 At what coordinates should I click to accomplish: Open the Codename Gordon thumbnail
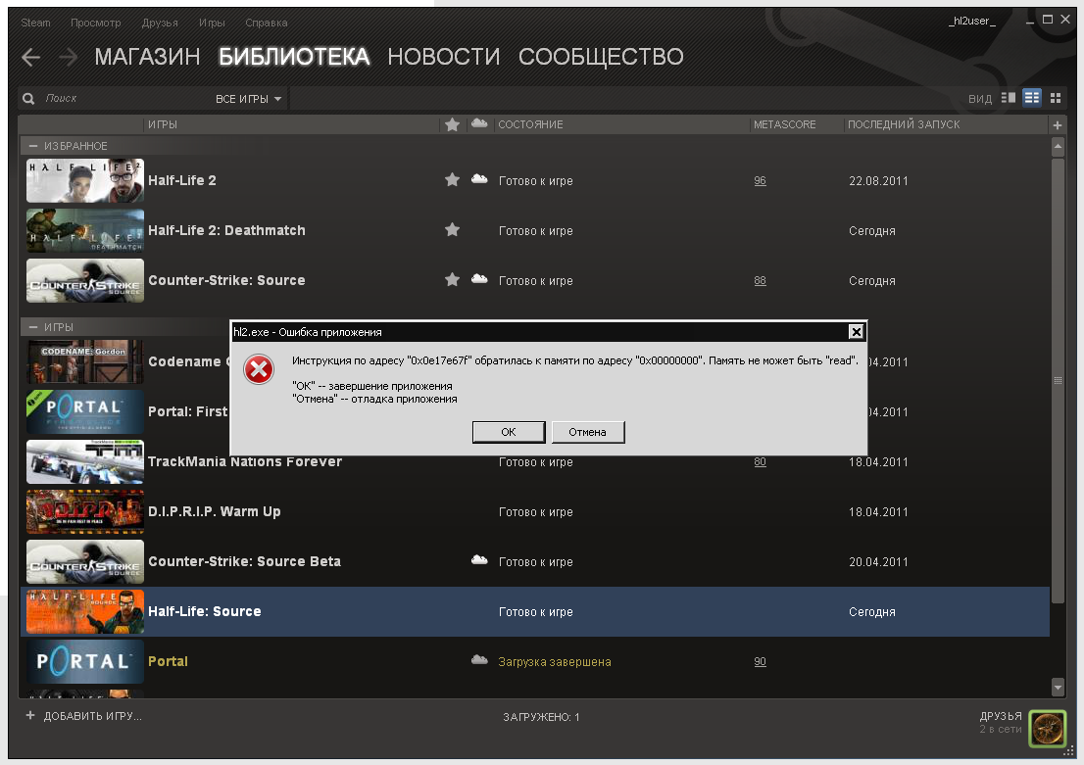[85, 361]
